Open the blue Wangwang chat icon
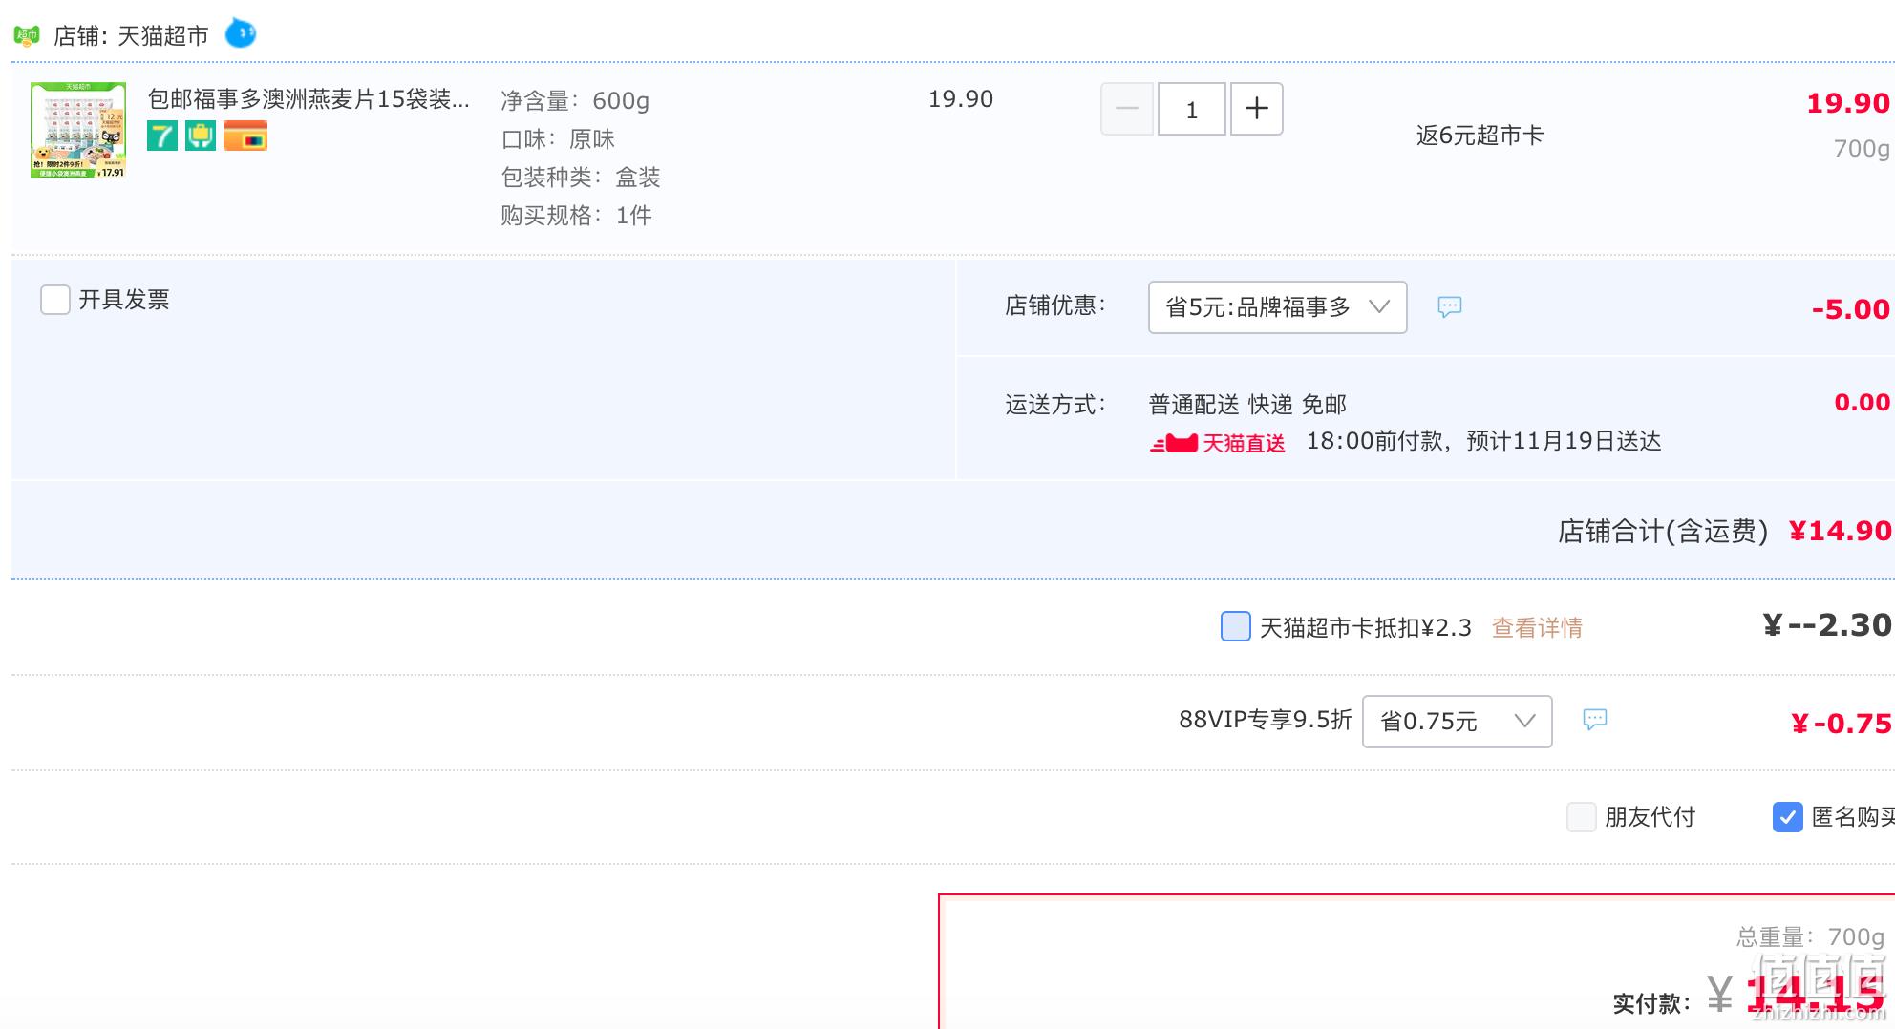Viewport: 1895px width, 1029px height. tap(240, 34)
